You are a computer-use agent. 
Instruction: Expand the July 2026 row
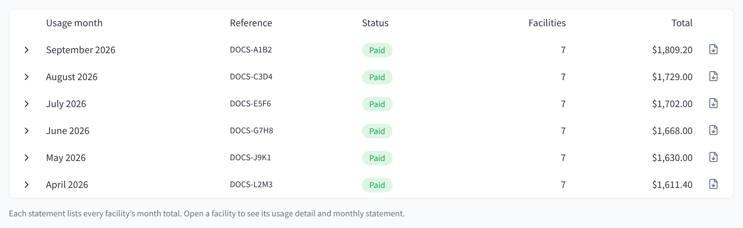click(26, 104)
